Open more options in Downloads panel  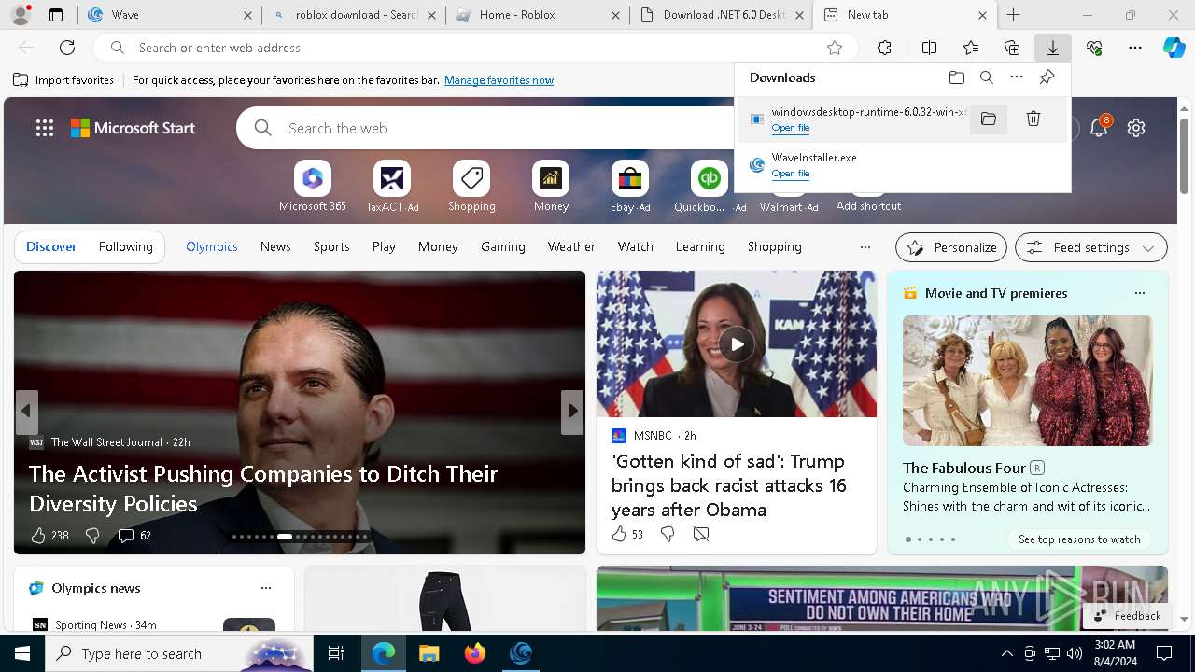1017,77
